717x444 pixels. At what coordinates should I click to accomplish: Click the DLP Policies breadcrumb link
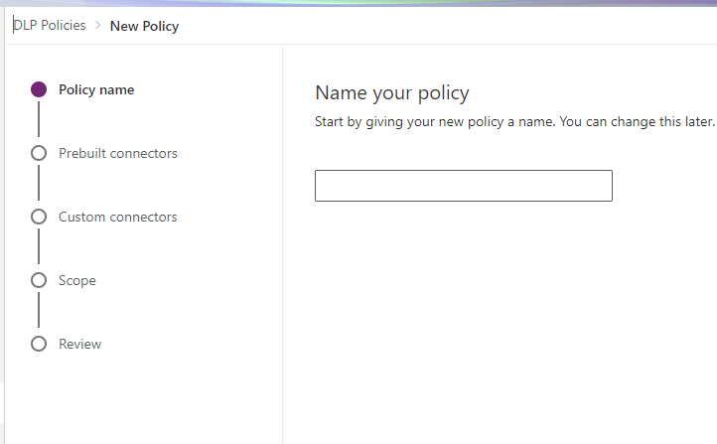pos(50,26)
